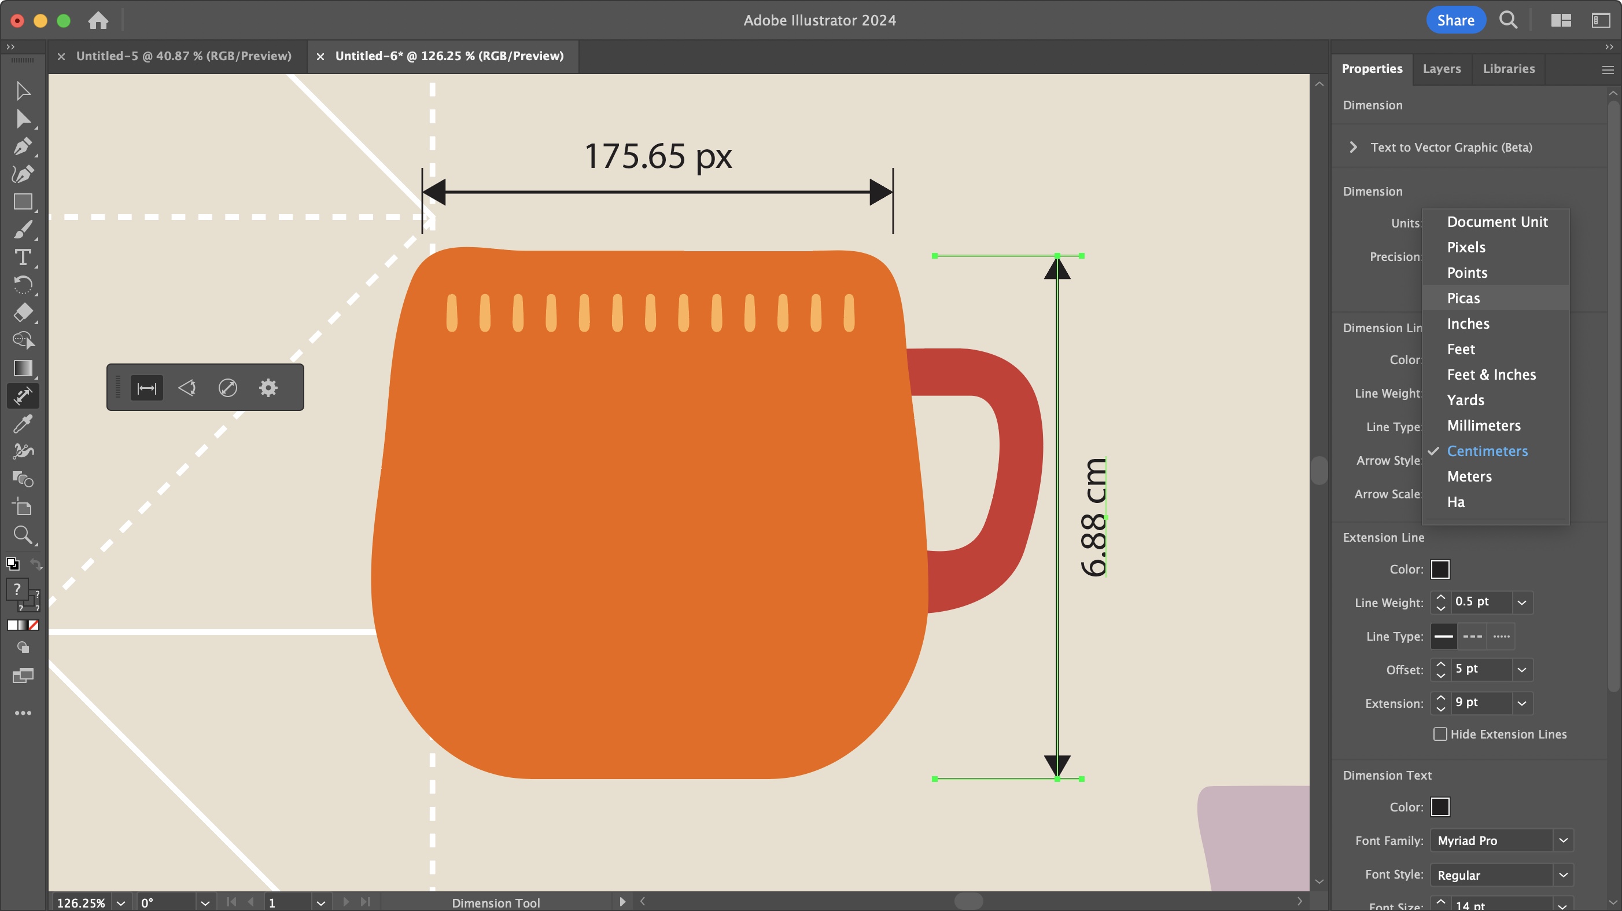This screenshot has height=911, width=1622.
Task: Select the Pen tool
Action: 23,147
